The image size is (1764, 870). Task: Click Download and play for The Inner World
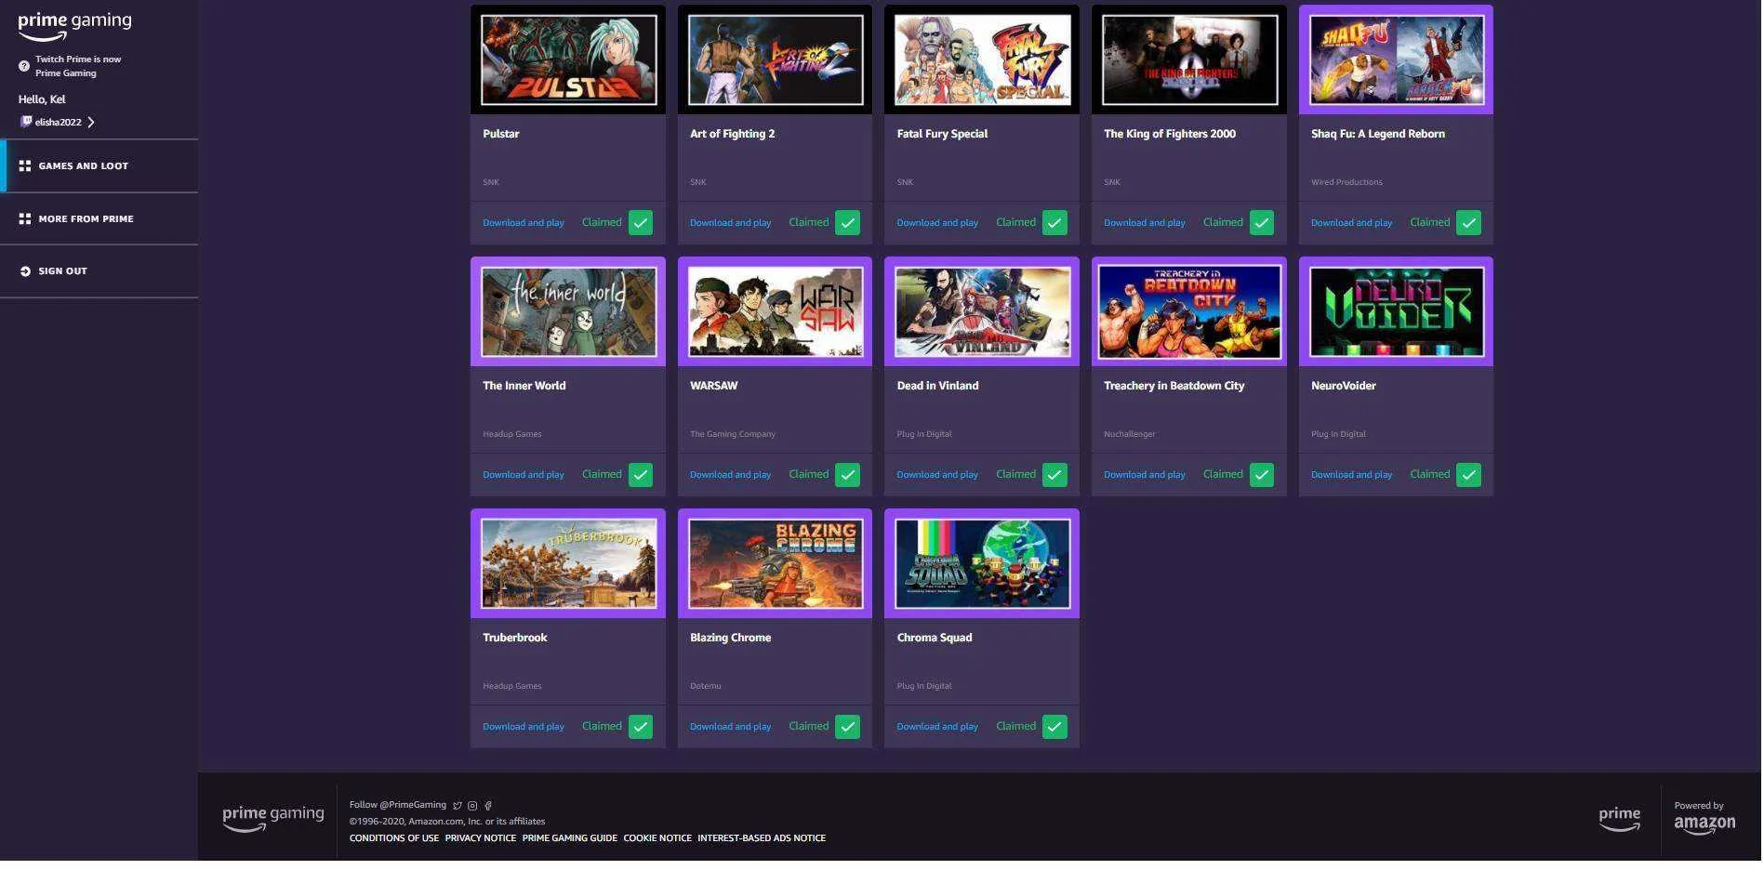[524, 475]
